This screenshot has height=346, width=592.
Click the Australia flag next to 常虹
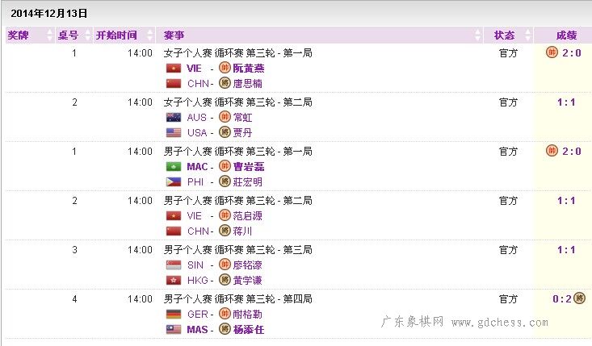click(x=173, y=118)
